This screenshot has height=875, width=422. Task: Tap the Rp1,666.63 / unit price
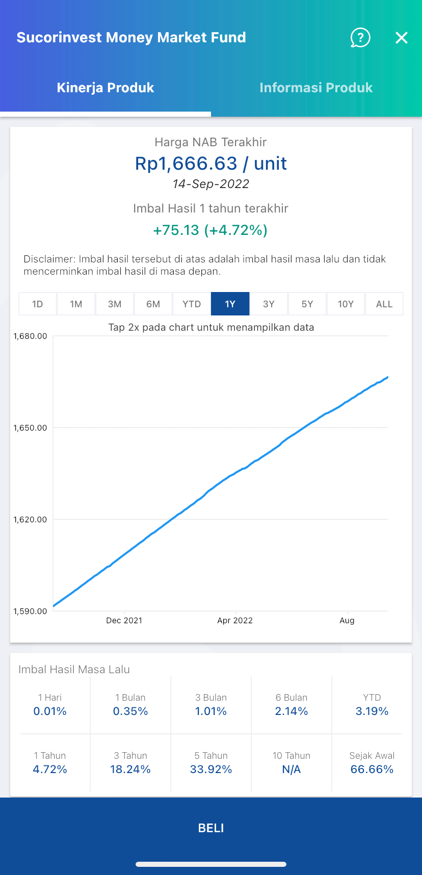point(211,163)
